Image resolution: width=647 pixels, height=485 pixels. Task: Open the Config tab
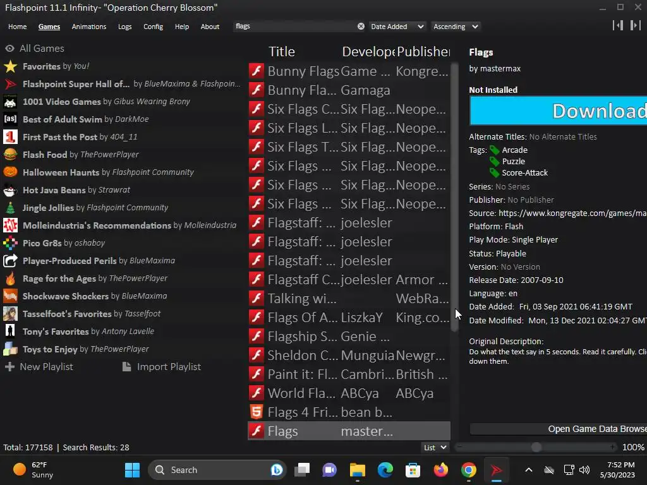pos(153,27)
